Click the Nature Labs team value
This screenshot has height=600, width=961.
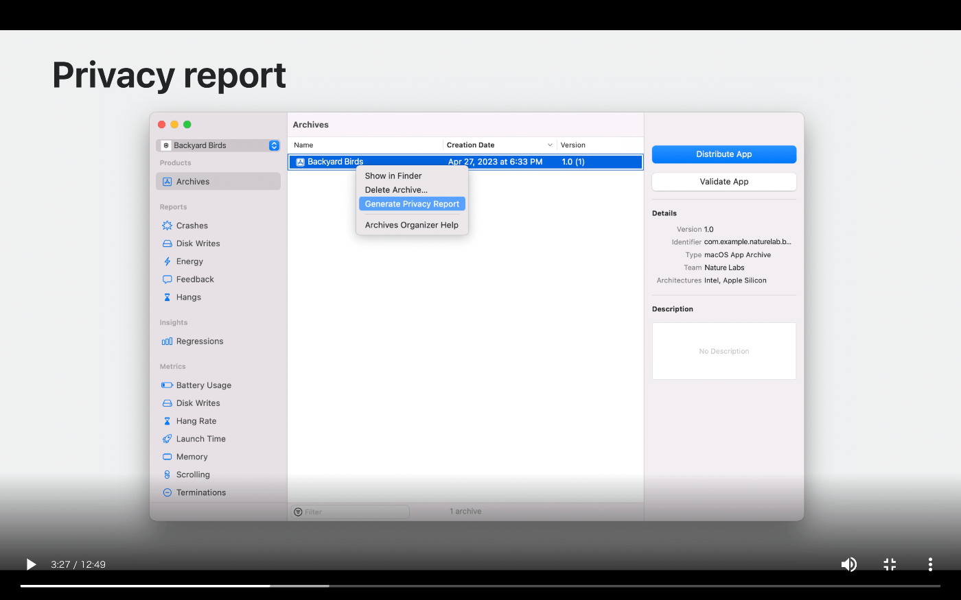pyautogui.click(x=724, y=268)
